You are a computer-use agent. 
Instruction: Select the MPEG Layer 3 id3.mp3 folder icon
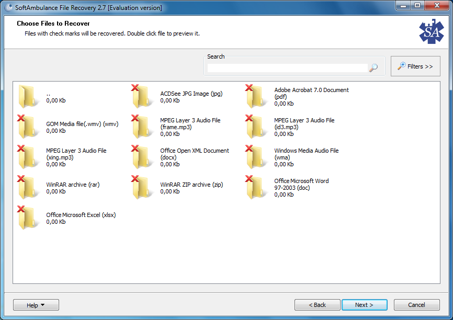256,127
